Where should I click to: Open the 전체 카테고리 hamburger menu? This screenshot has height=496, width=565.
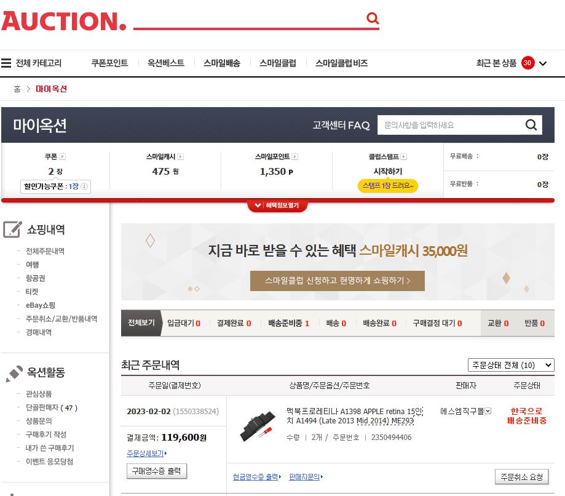pos(7,63)
